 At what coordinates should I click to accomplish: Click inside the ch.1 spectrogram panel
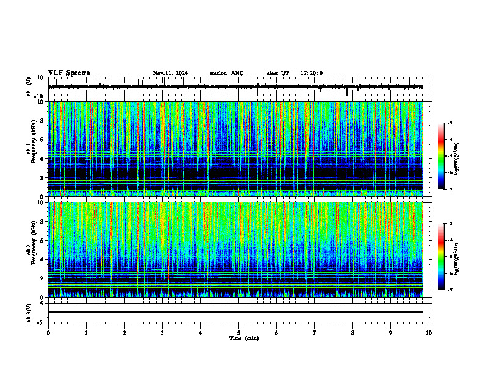click(235, 149)
